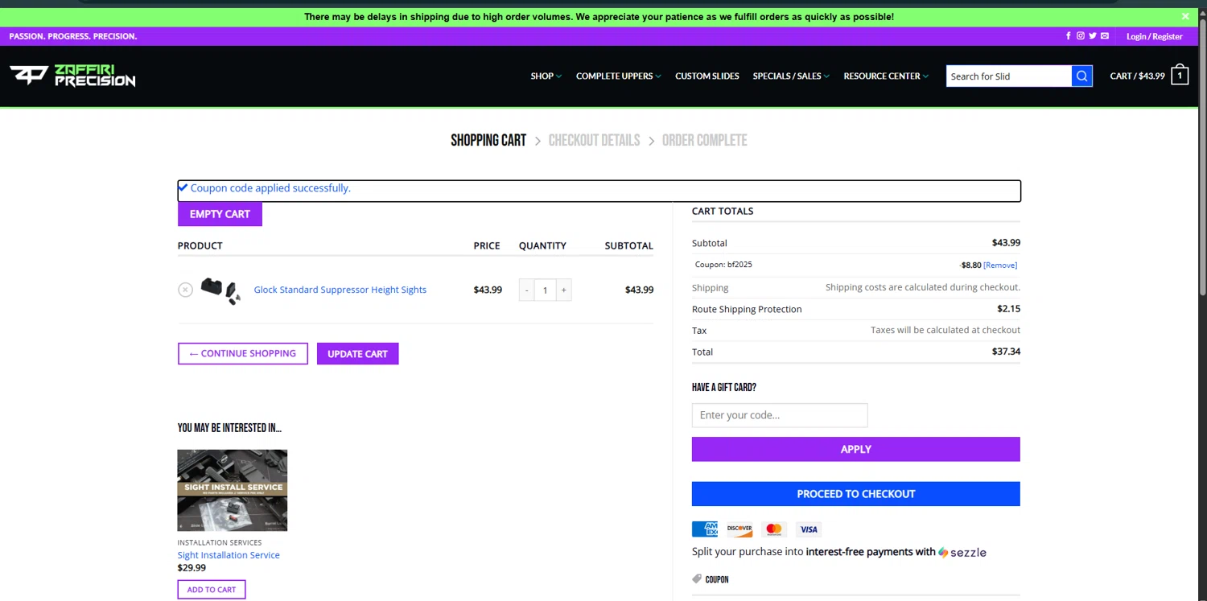The width and height of the screenshot is (1207, 601).
Task: Click the Sezzle logo
Action: point(962,553)
